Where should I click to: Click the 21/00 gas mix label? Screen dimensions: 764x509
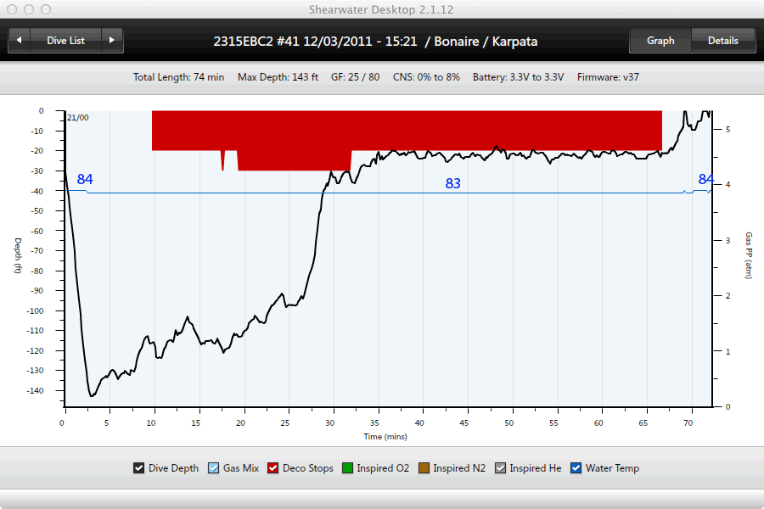(x=77, y=118)
